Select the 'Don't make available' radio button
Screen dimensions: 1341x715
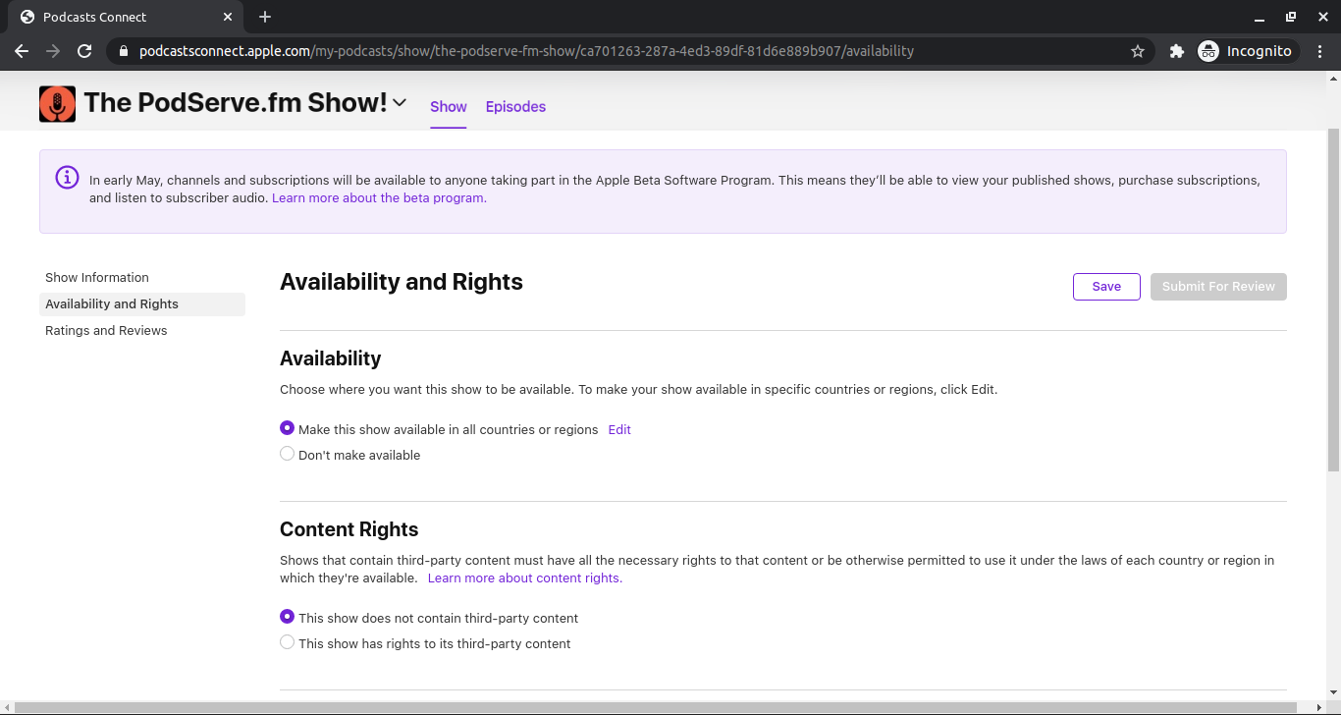[x=287, y=454]
